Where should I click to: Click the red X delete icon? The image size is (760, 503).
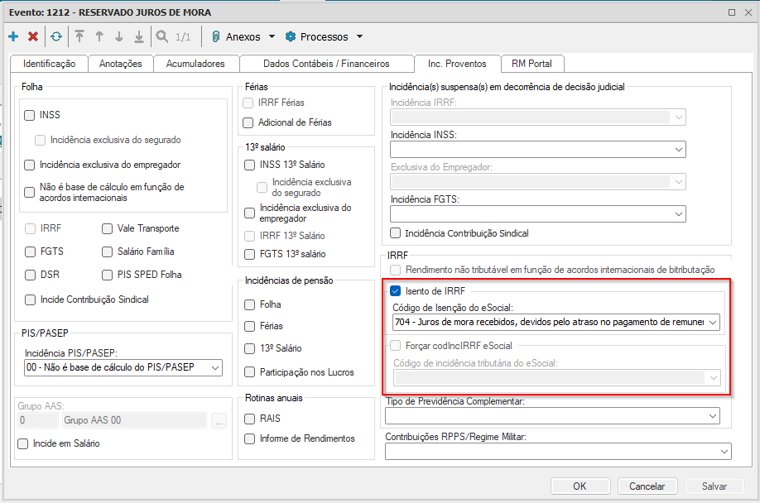pyautogui.click(x=33, y=36)
